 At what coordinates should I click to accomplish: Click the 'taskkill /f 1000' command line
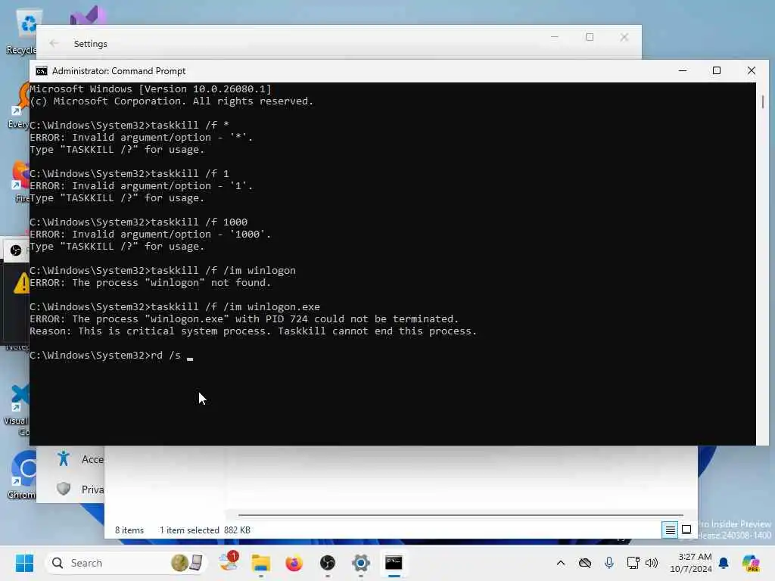[139, 222]
